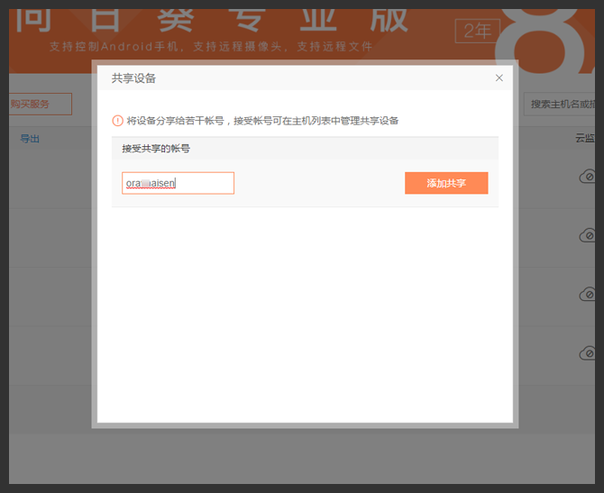Viewport: 604px width, 493px height.
Task: Click first row's cloud monitoring icon
Action: pos(587,177)
